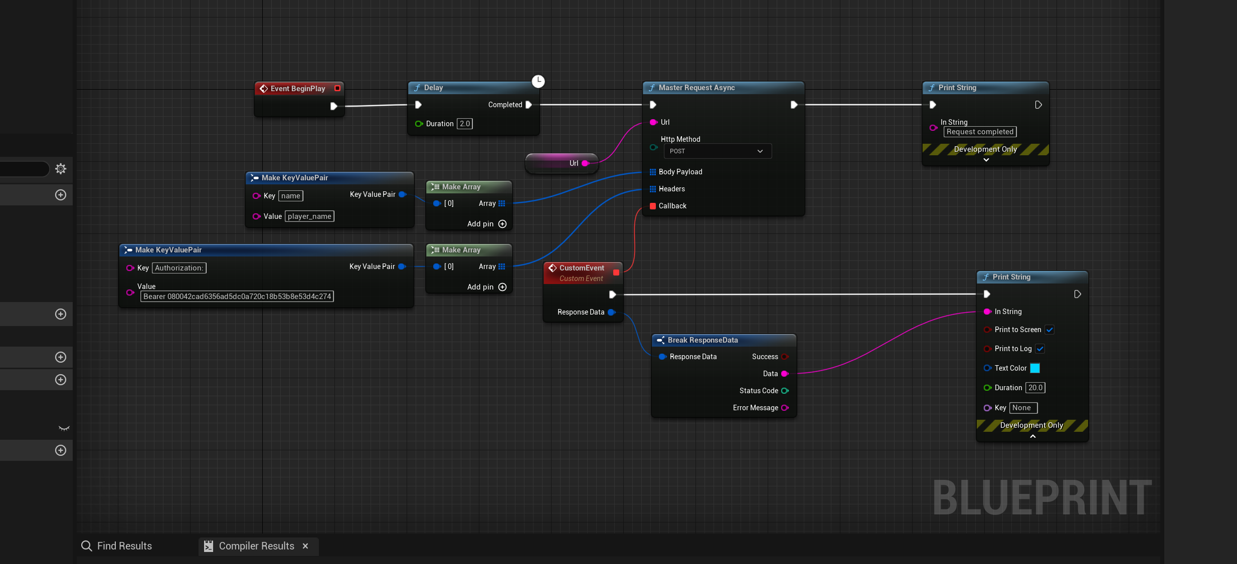Viewport: 1237px width, 564px height.
Task: Select the Delay node title
Action: point(433,88)
